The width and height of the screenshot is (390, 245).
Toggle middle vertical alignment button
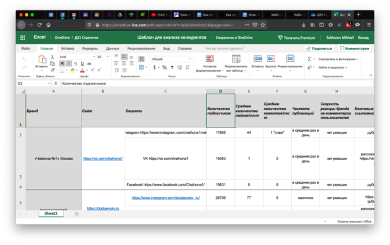point(124,57)
